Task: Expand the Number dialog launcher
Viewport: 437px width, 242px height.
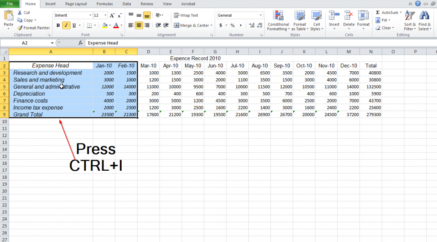Action: [x=261, y=35]
